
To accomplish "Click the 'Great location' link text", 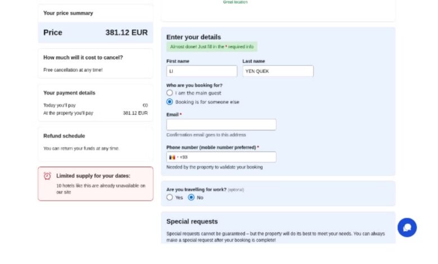I will tap(235, 2).
